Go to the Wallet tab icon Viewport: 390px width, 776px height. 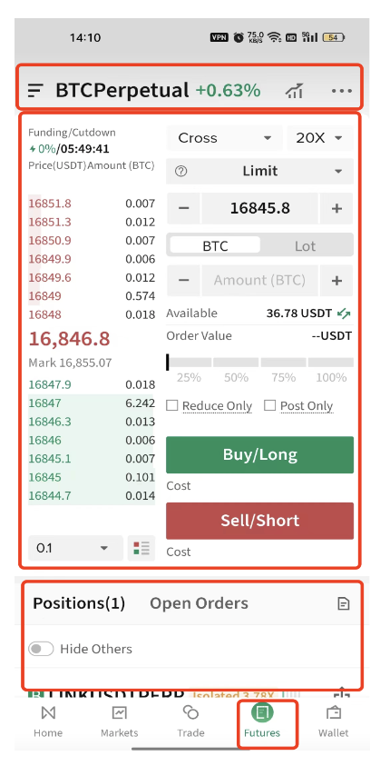tap(333, 713)
